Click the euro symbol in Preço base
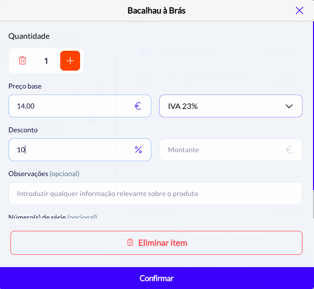This screenshot has width=314, height=289. click(x=138, y=106)
